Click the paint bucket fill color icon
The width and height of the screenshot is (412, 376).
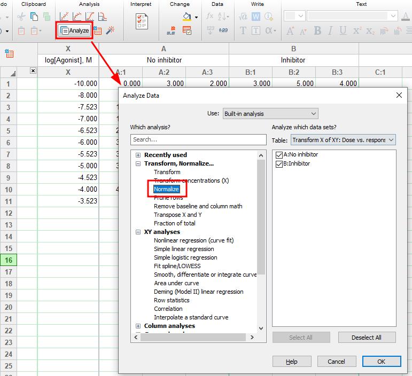[187, 17]
